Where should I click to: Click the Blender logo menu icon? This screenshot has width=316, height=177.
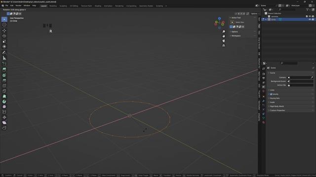[x=2, y=5]
